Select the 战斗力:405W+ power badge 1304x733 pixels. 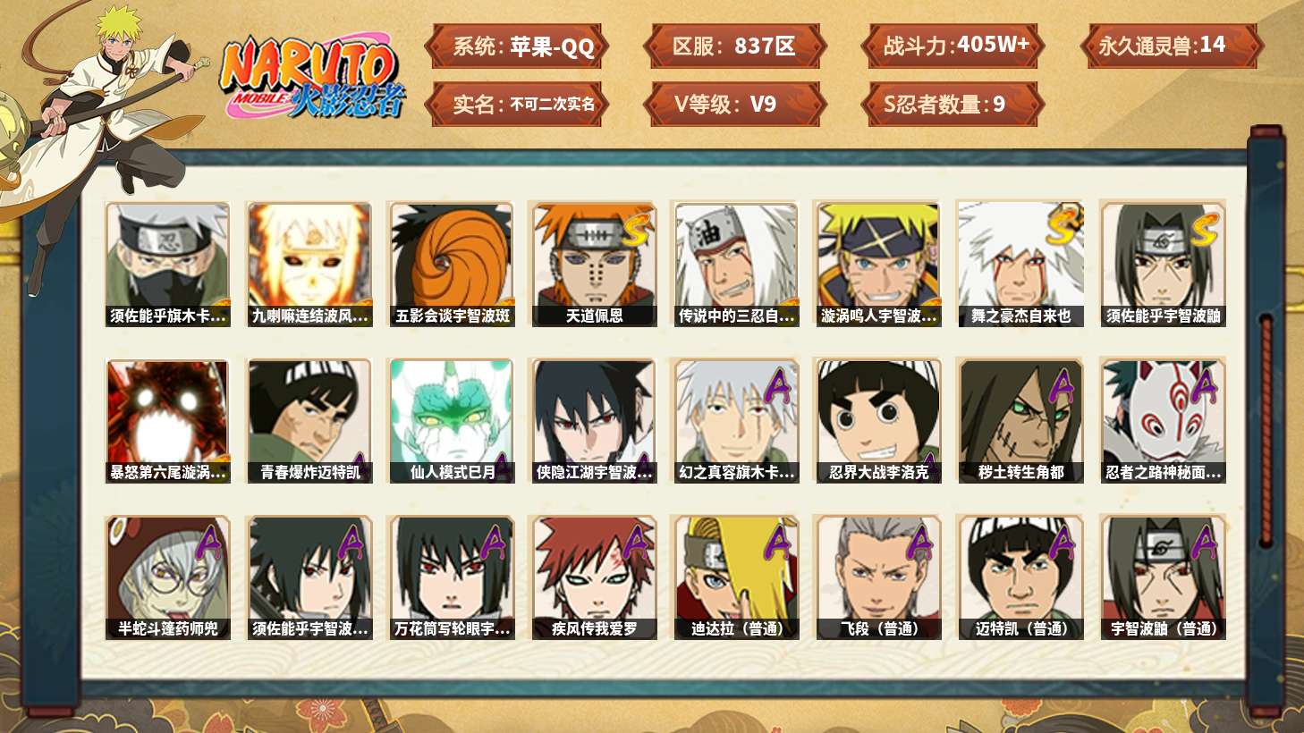click(953, 46)
